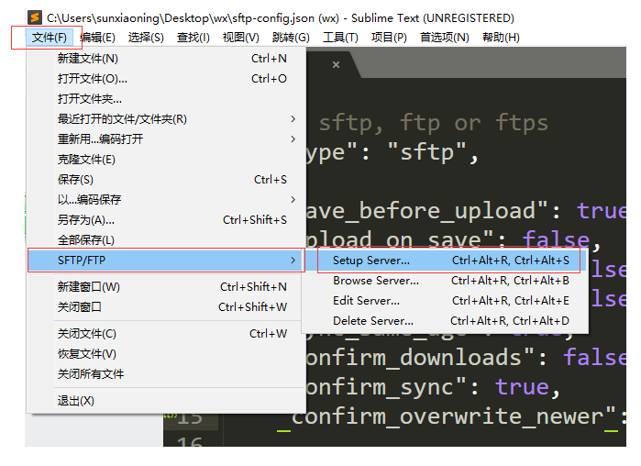Screen dimensions: 641x466
Task: Click the "sftp" value in editor
Action: click(426, 152)
